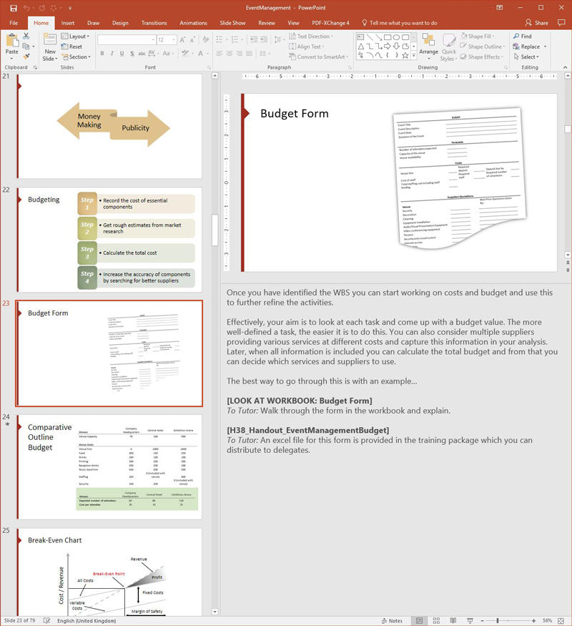Toggle Bold formatting
Viewport: 572px width, 626px height.
coord(102,54)
